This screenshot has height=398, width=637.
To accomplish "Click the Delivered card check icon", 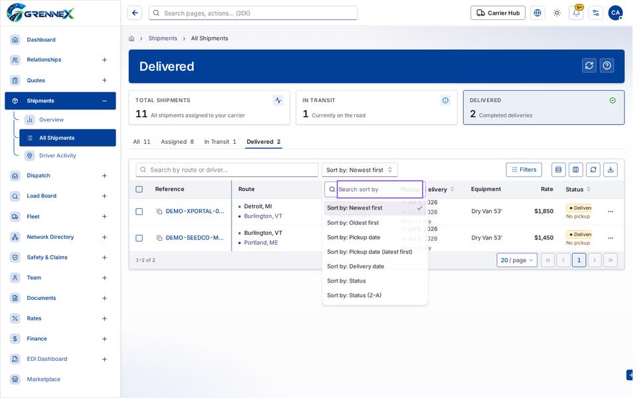I will [612, 100].
